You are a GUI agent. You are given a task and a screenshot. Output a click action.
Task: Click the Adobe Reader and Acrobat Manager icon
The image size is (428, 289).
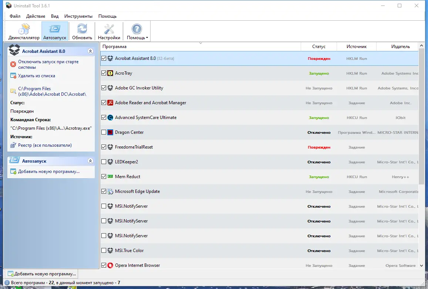110,102
